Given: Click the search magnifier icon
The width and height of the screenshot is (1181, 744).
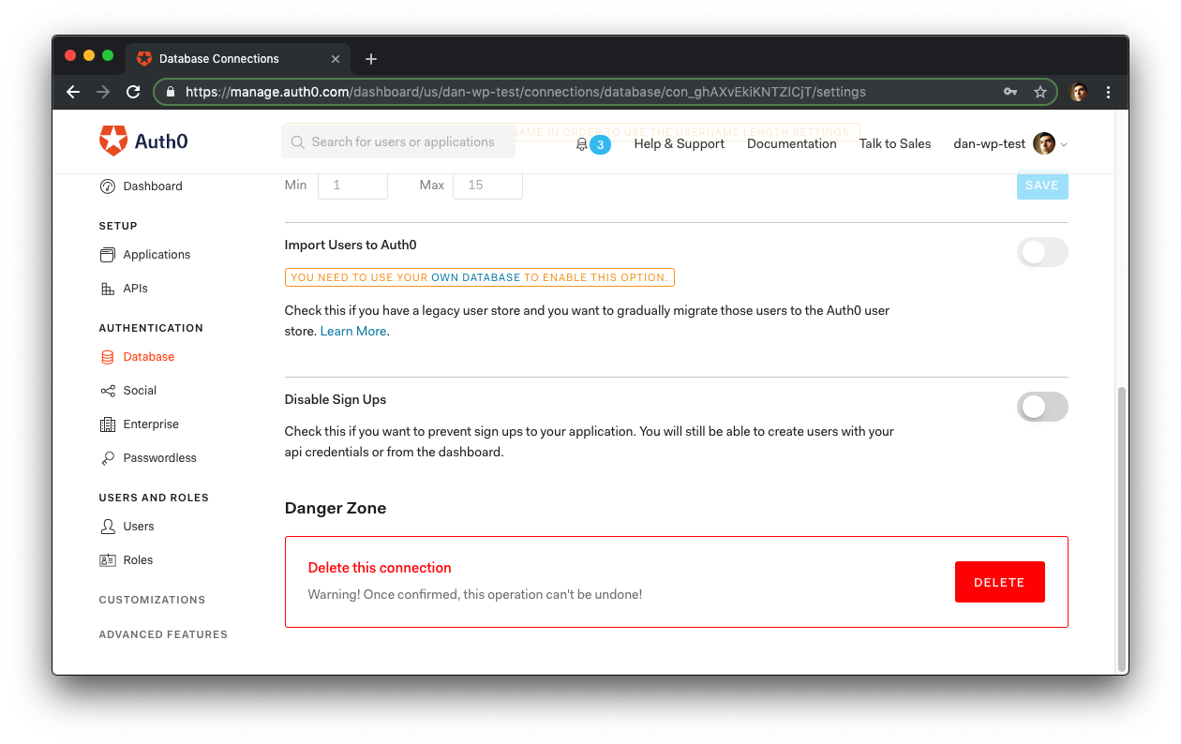Looking at the screenshot, I should pos(298,142).
